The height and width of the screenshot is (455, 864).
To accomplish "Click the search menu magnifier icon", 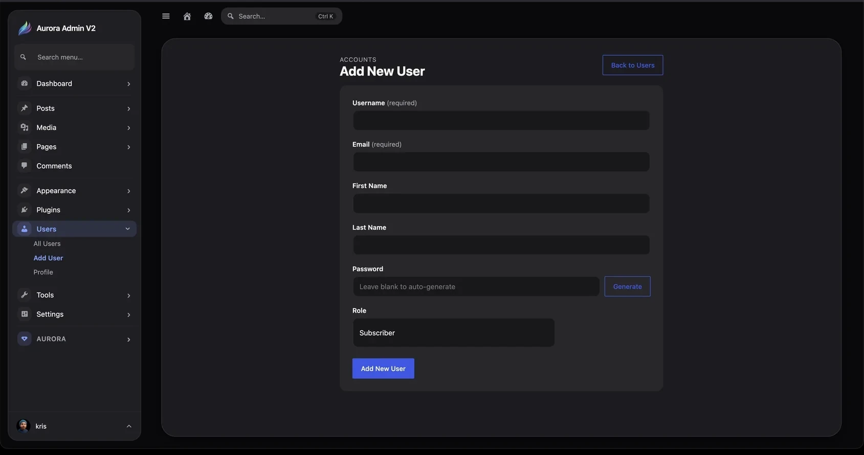I will tap(23, 57).
